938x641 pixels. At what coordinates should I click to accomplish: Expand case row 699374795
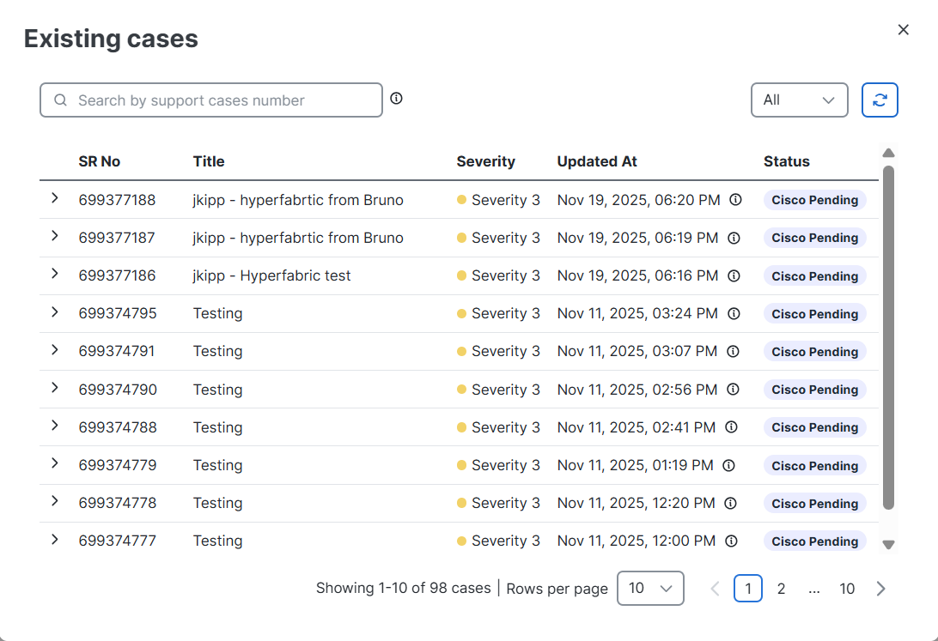55,312
